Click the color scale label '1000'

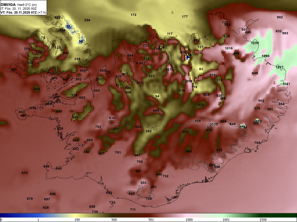(x=189, y=220)
